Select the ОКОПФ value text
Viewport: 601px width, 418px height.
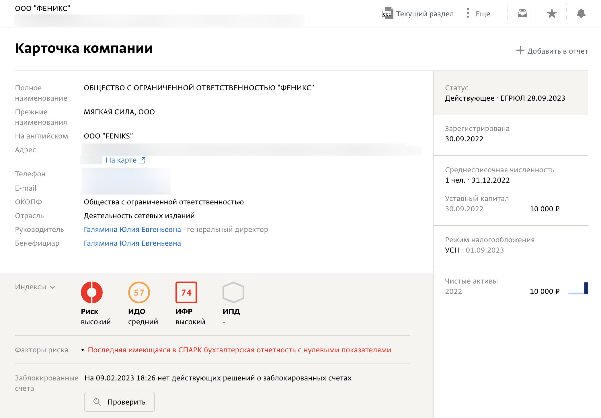[x=164, y=202]
